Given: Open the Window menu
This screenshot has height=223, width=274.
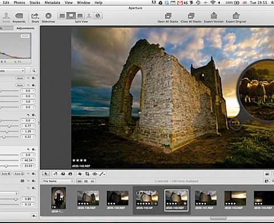Looking at the screenshot, I should [x=84, y=3].
